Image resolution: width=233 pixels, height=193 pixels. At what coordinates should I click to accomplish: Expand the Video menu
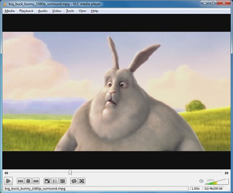tap(57, 11)
